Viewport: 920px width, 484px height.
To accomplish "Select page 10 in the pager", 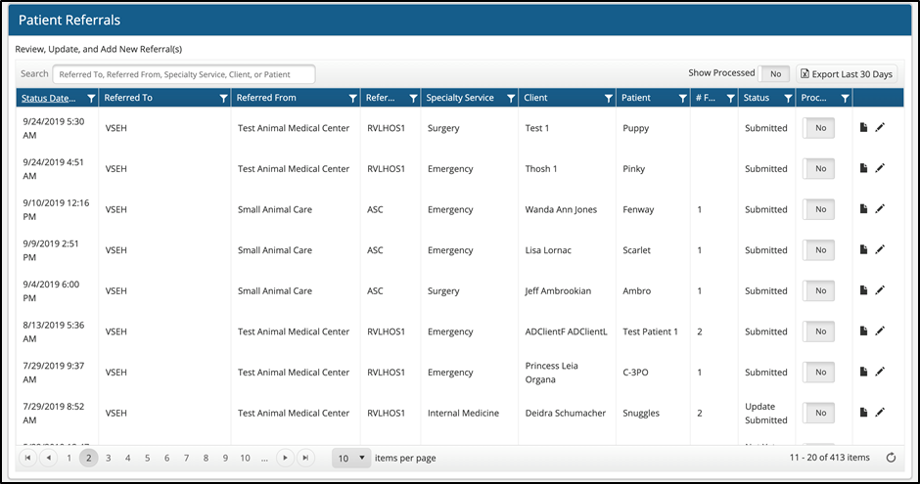I will [x=245, y=458].
